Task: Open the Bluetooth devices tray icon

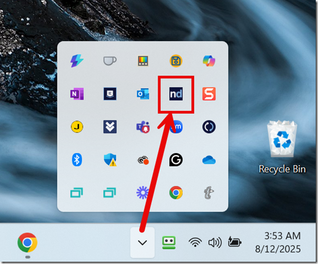Action: [77, 160]
